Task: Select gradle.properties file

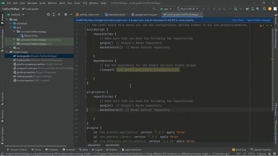Action: point(35,72)
